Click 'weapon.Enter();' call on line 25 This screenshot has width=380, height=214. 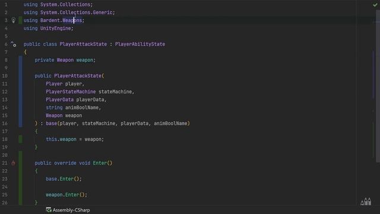point(66,194)
